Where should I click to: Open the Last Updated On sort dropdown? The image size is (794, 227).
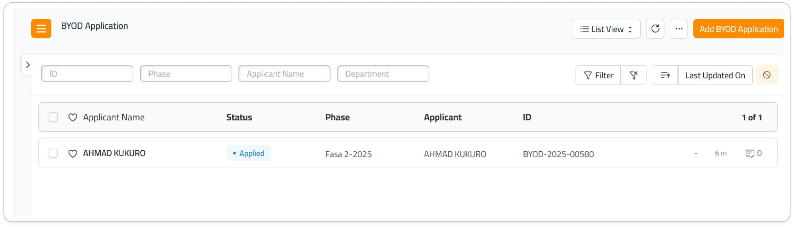tap(715, 75)
